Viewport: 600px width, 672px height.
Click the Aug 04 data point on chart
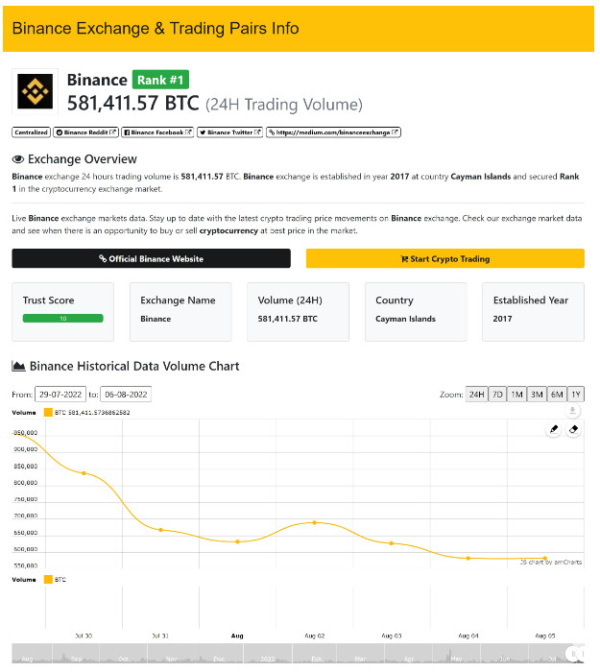[x=468, y=558]
